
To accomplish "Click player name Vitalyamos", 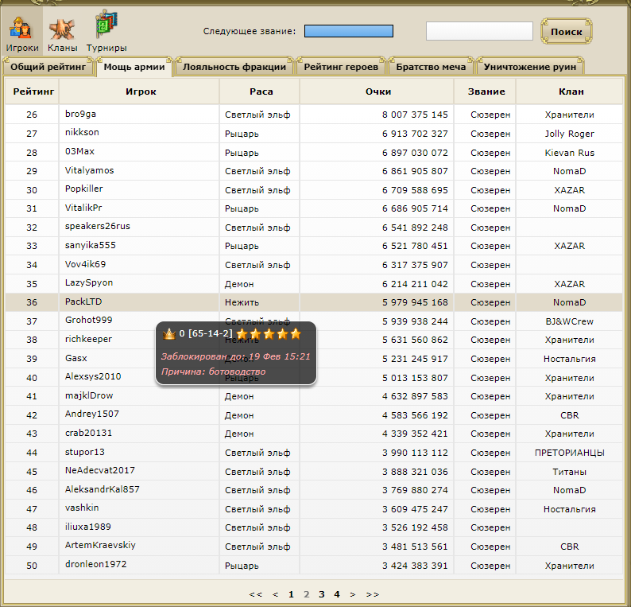I will 89,170.
